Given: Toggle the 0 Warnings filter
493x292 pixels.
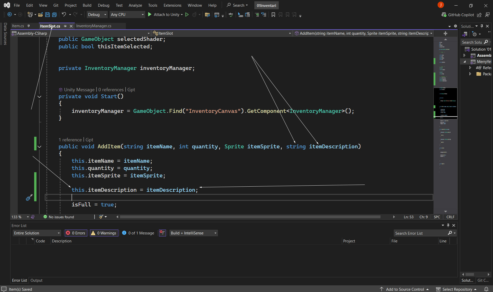Looking at the screenshot, I should coord(104,233).
